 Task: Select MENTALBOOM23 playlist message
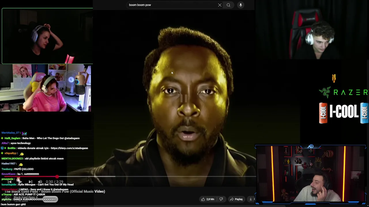click(x=33, y=158)
